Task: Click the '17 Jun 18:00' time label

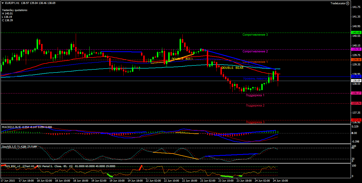Action: coord(26,180)
